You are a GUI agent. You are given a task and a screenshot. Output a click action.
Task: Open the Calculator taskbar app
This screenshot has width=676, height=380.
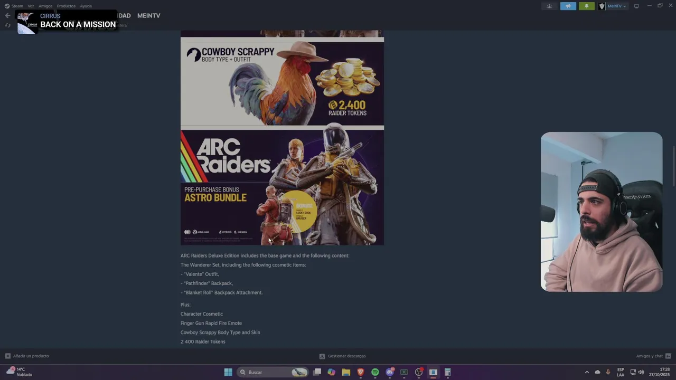(447, 372)
